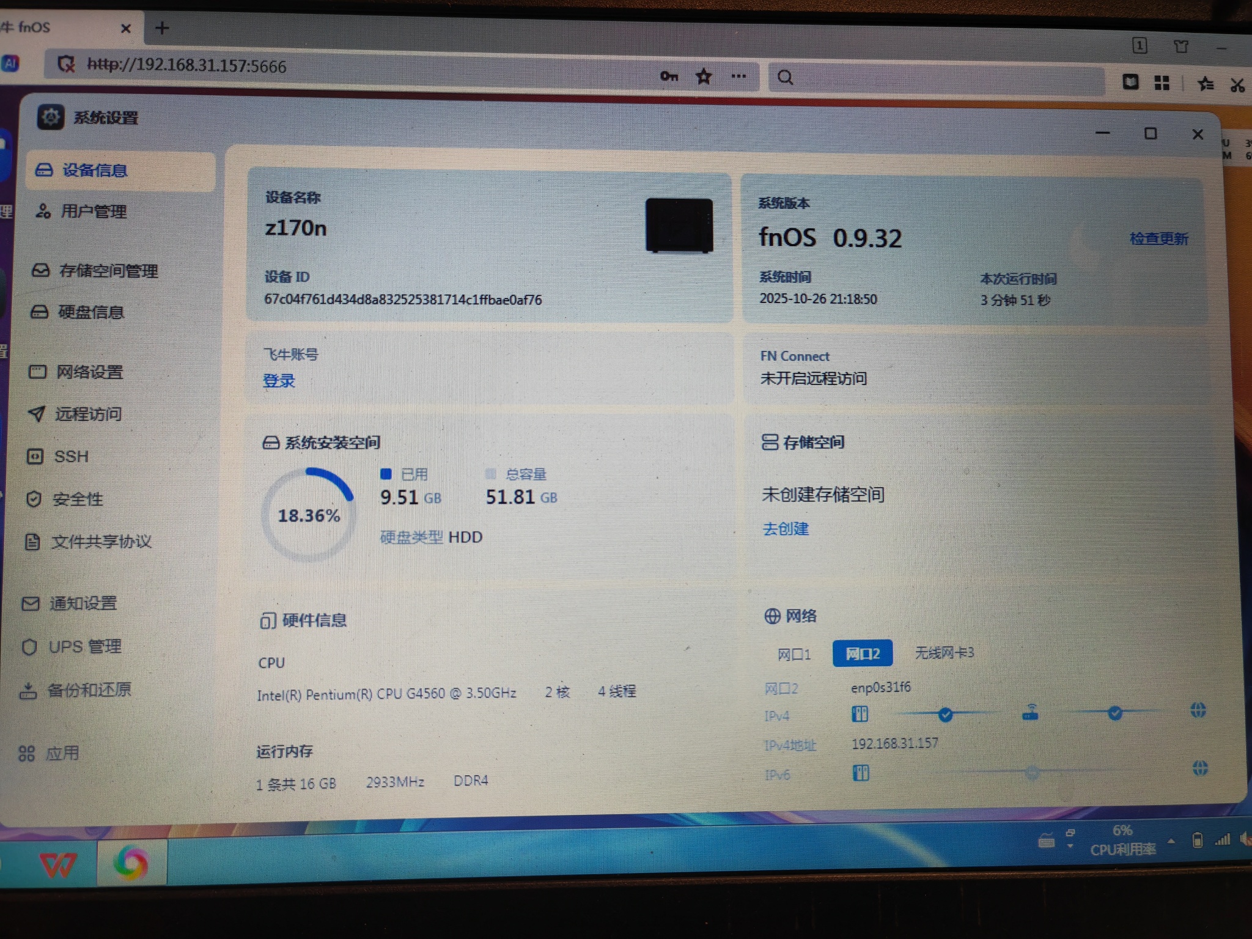Select 硬盘信息 sidebar entry

point(90,312)
